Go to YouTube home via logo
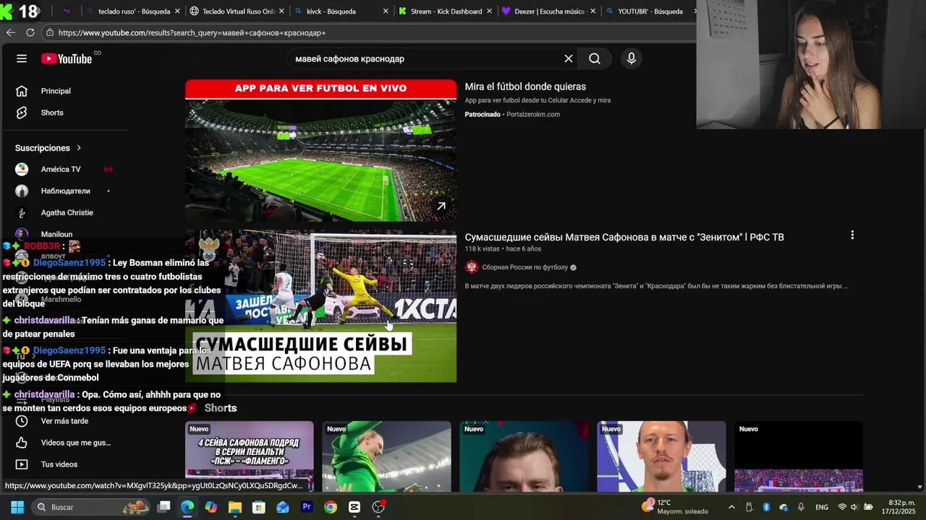The height and width of the screenshot is (520, 926). (67, 58)
